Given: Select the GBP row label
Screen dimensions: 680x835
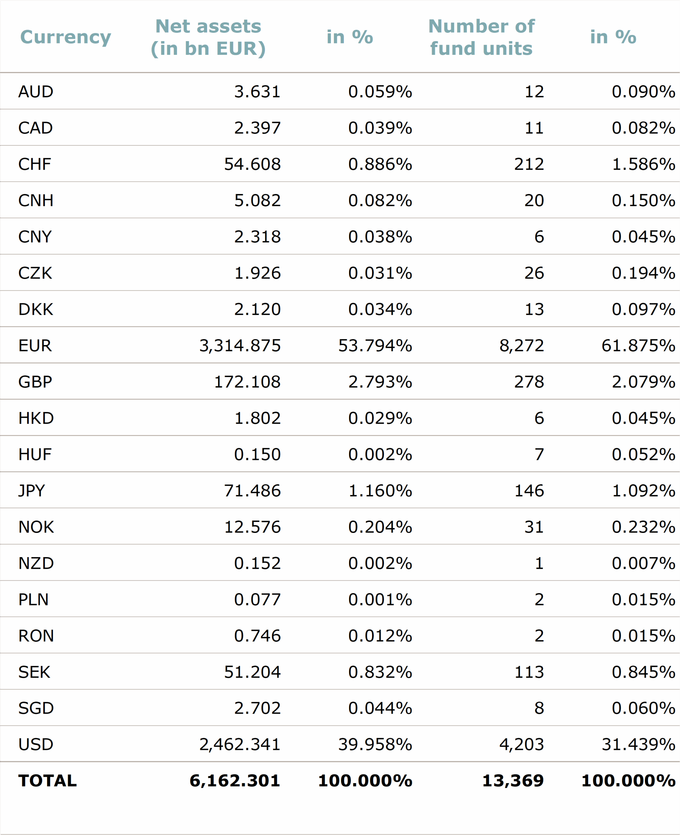Looking at the screenshot, I should tap(35, 382).
